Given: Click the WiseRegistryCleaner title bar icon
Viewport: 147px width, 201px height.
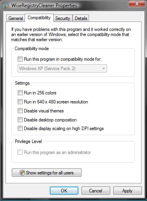Looking at the screenshot, I should (7, 5).
